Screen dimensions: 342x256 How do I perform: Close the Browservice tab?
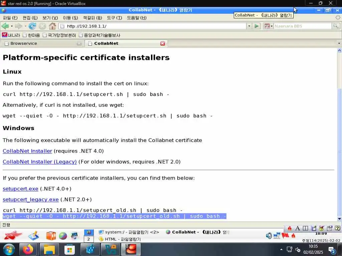pyautogui.click(x=79, y=44)
